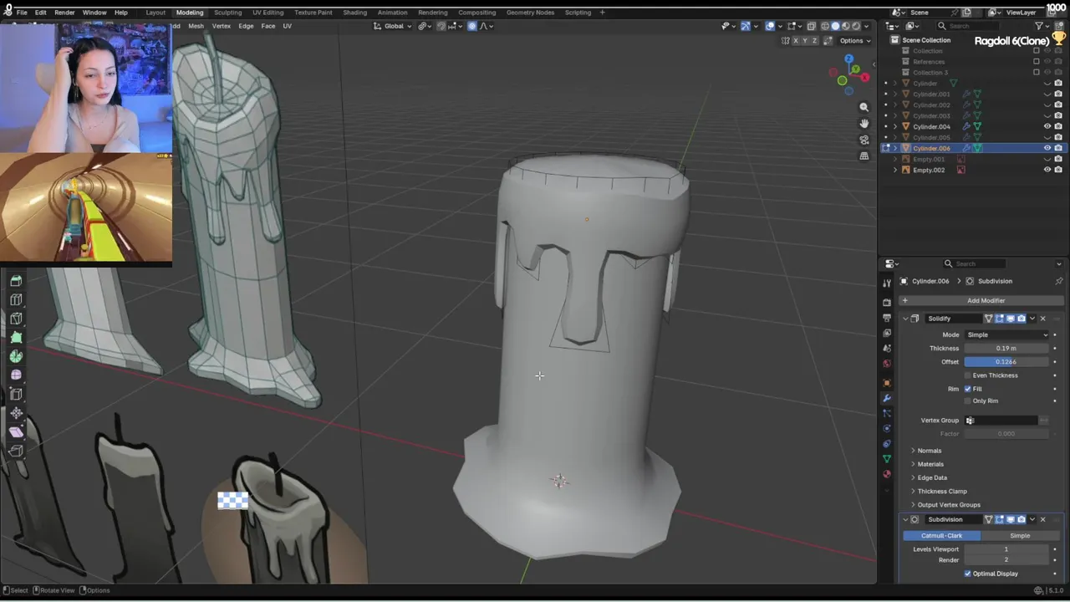Enable the Even Thickness checkbox
1070x602 pixels.
click(968, 375)
